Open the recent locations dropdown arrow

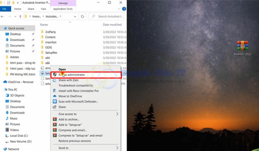point(15,17)
